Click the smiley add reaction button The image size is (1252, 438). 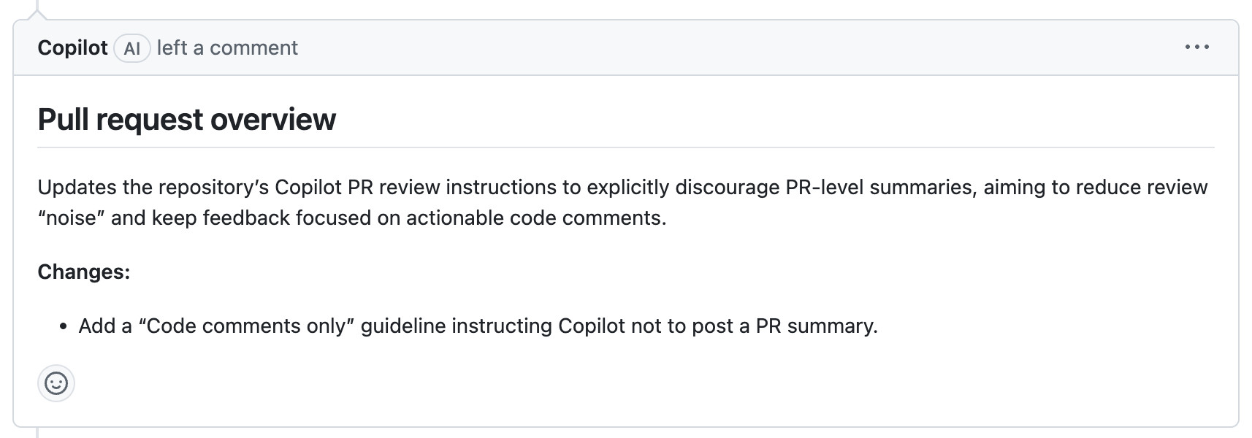point(56,383)
